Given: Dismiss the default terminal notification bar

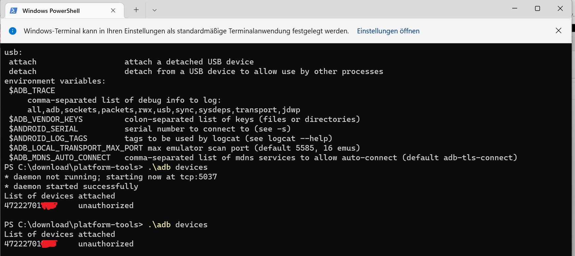Looking at the screenshot, I should [x=558, y=30].
